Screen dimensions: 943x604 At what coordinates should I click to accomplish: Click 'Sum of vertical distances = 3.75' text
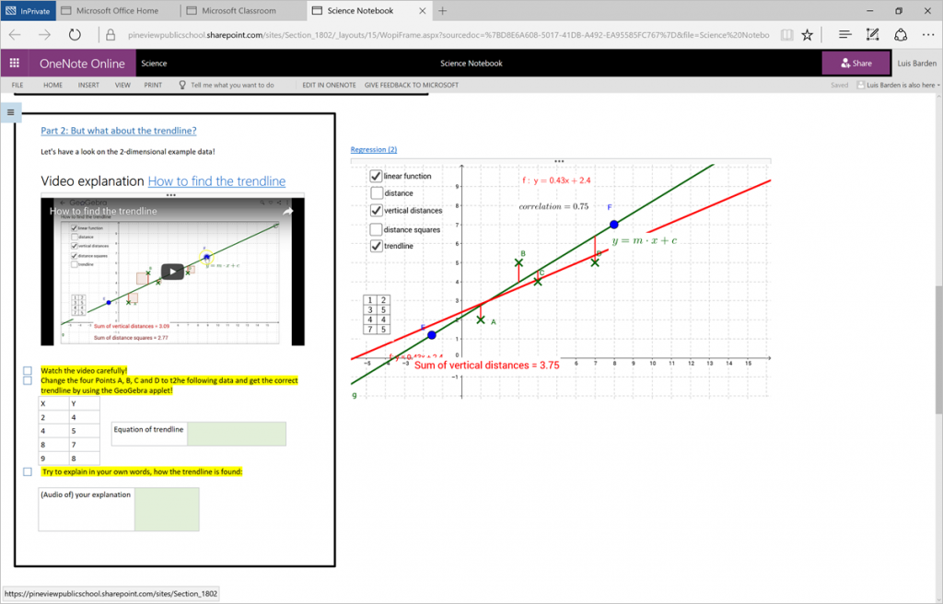pos(486,366)
